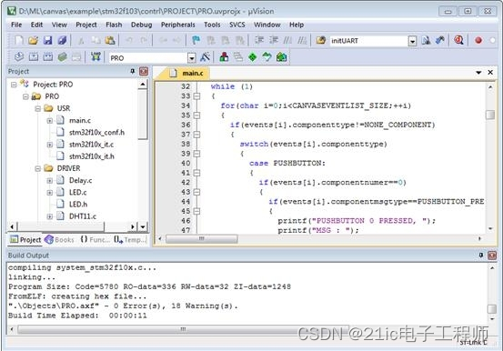
Task: Paste from clipboard using Paste icon
Action: (110, 40)
